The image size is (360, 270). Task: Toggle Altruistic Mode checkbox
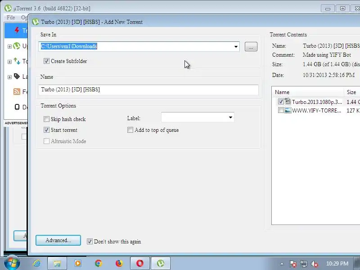pos(46,141)
